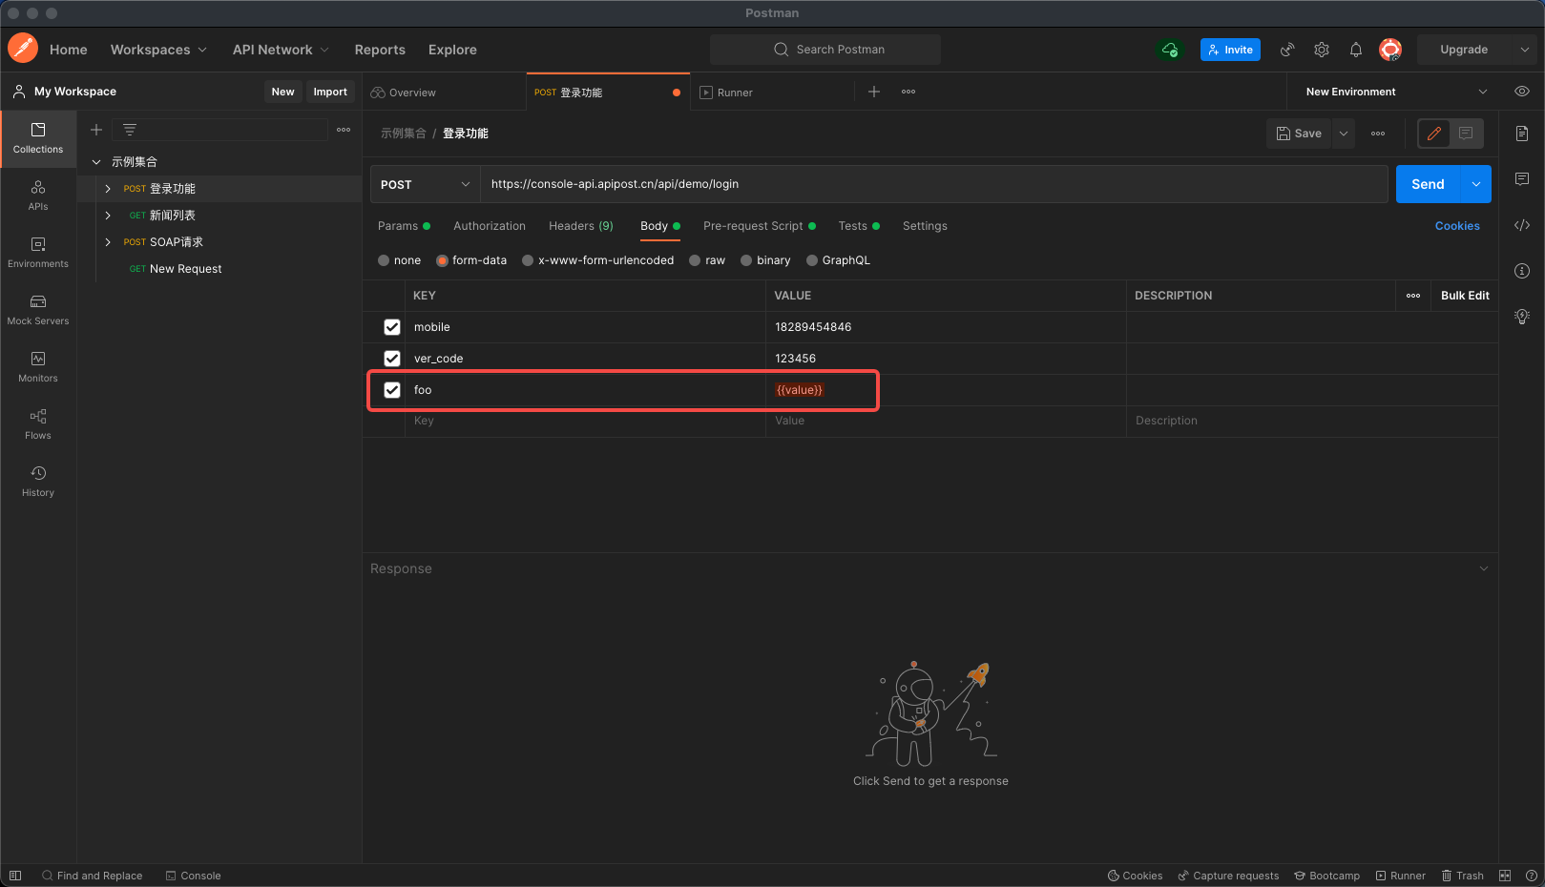
Task: Click the collections filter icon
Action: coord(130,130)
